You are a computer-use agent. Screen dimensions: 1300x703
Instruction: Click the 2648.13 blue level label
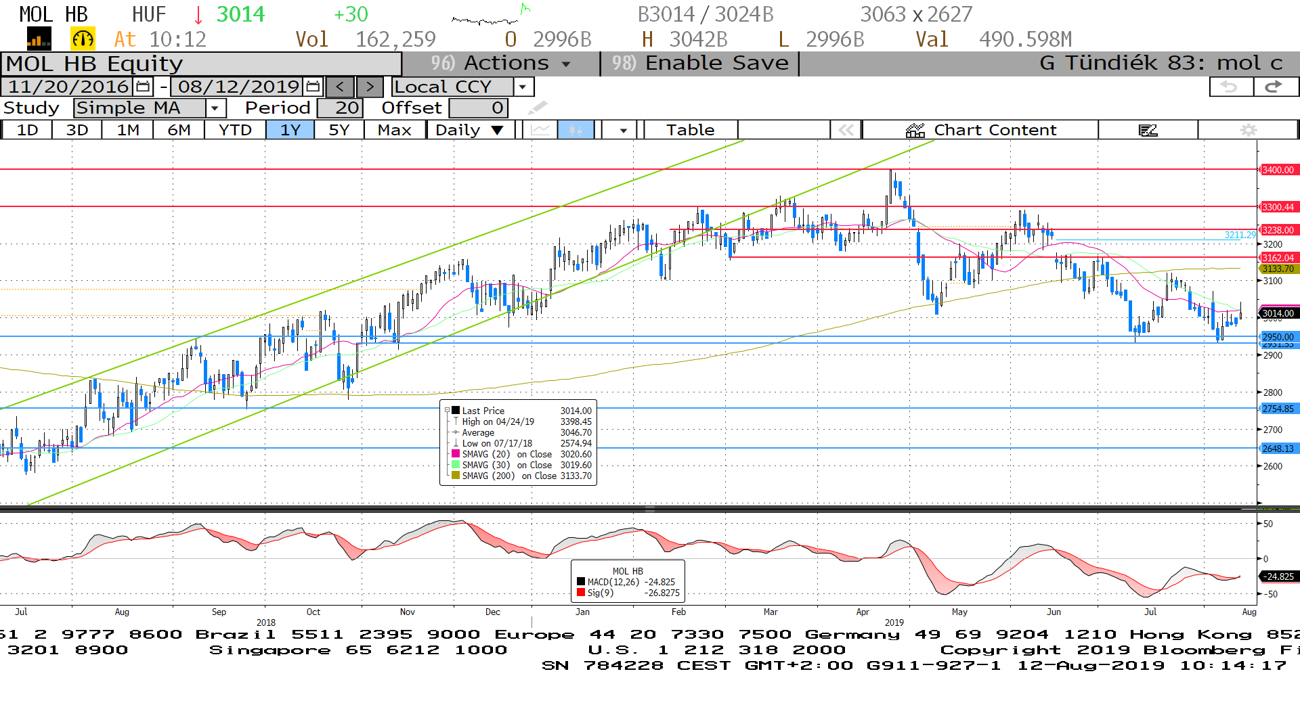[1278, 449]
